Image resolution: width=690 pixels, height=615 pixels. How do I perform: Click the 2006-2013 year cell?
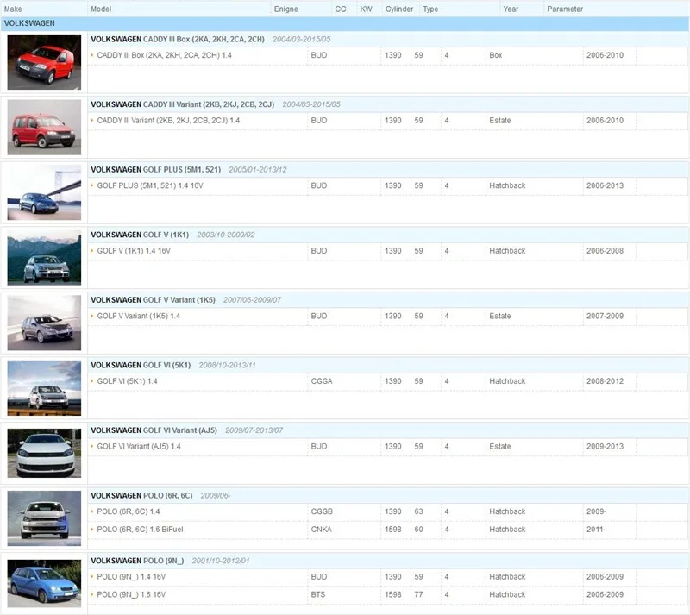point(605,185)
